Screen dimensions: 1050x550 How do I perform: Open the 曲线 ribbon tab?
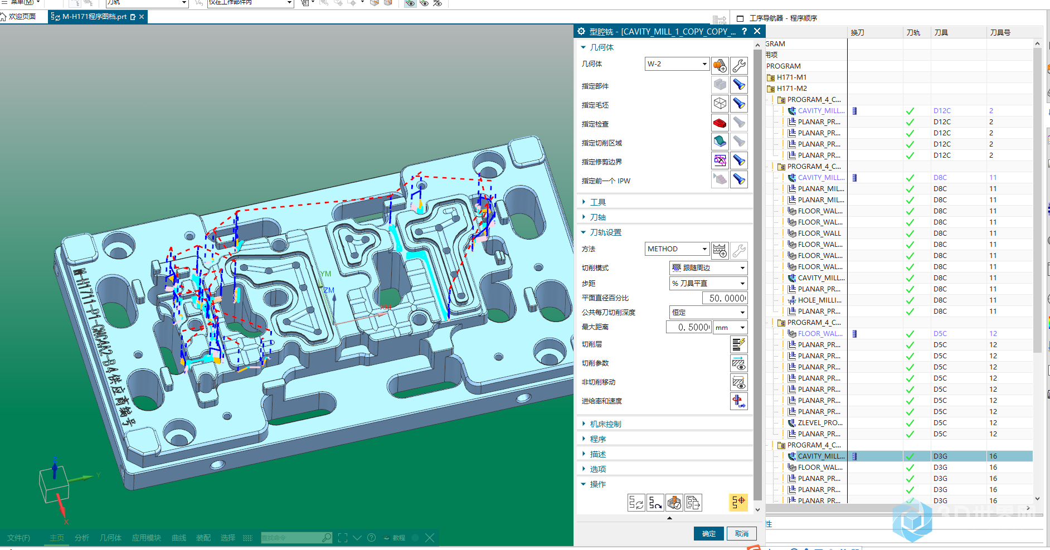point(179,538)
